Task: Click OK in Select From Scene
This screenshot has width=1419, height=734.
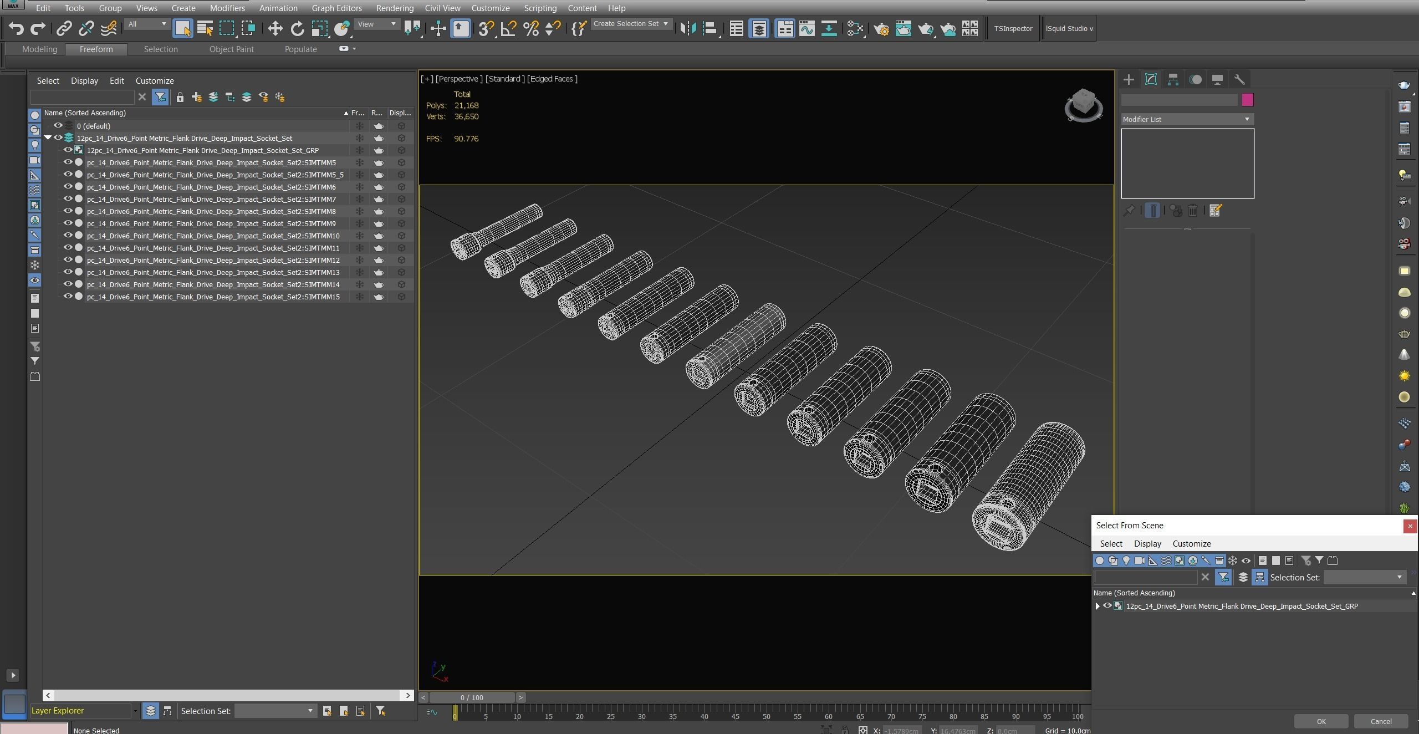Action: pos(1321,721)
